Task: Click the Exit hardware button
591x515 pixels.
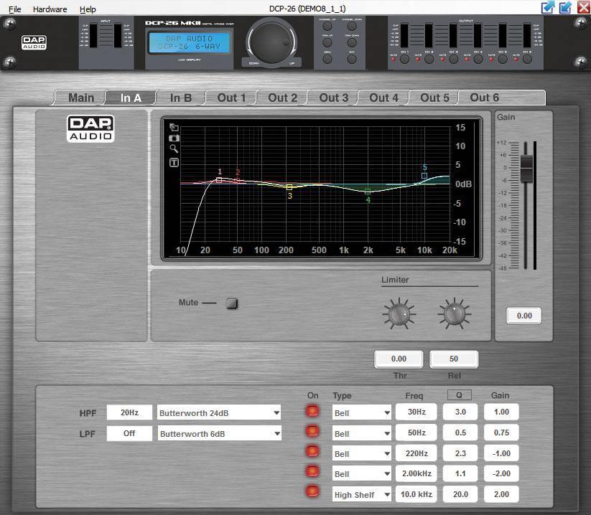Action: click(x=352, y=59)
